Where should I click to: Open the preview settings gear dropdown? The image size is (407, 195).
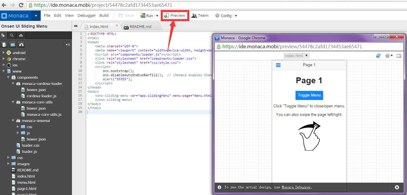click(x=389, y=56)
